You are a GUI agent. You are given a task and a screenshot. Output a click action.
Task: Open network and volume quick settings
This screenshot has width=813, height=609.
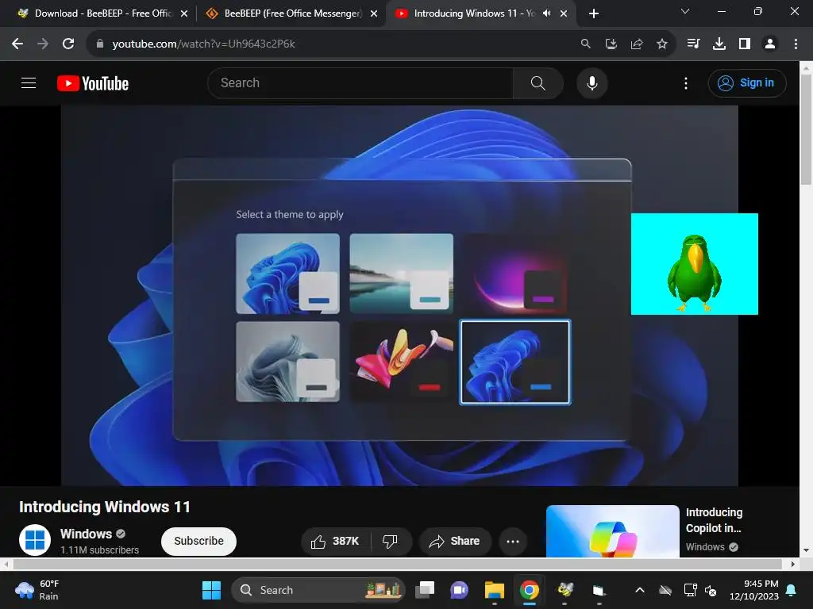click(700, 590)
